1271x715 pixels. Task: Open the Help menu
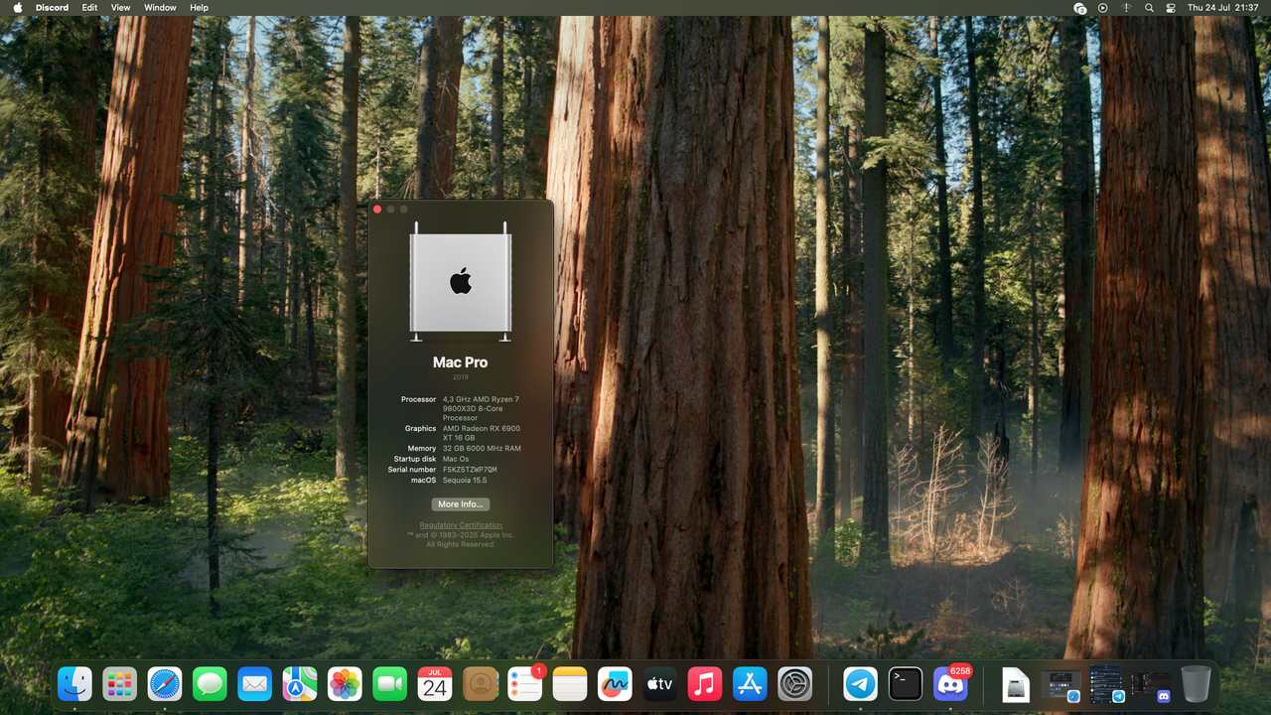(199, 7)
